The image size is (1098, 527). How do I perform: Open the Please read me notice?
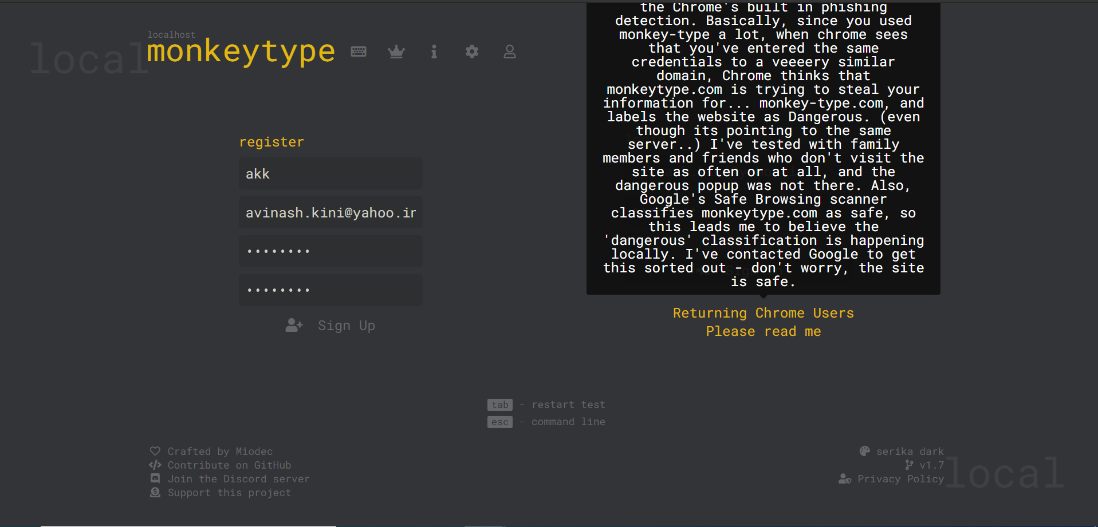764,331
